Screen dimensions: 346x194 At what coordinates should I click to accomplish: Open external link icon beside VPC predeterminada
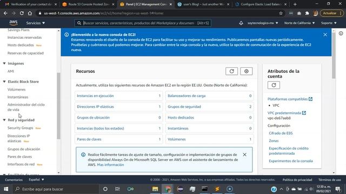coord(304,113)
